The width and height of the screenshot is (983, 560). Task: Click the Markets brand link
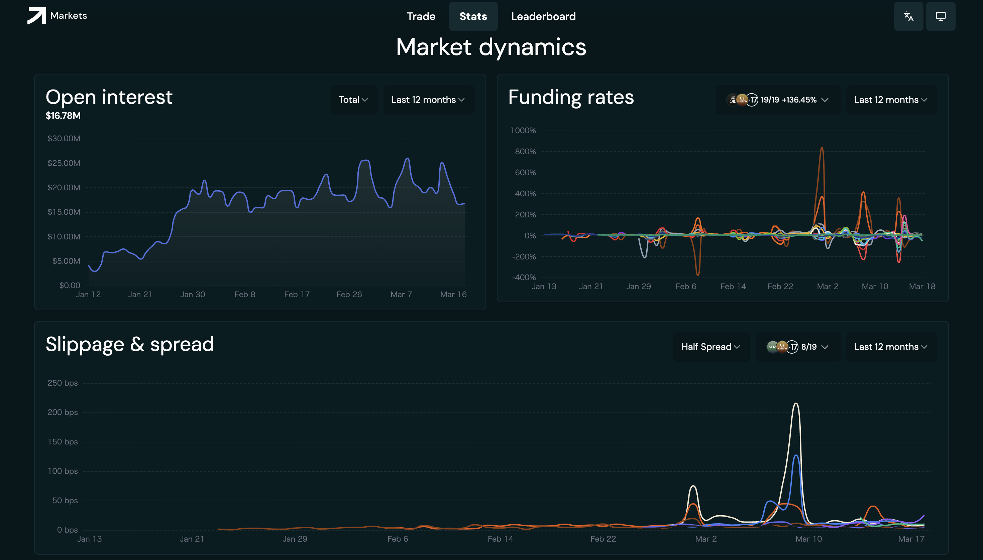pyautogui.click(x=69, y=16)
